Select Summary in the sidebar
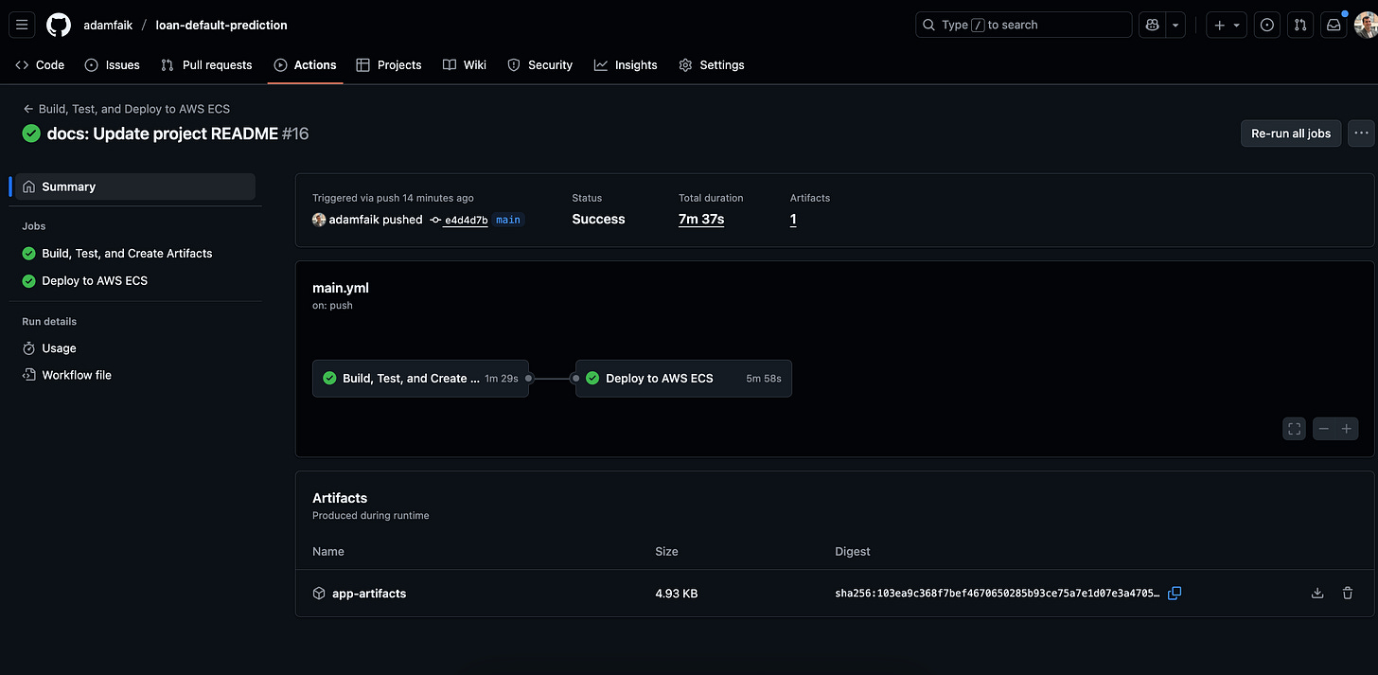 [x=135, y=187]
